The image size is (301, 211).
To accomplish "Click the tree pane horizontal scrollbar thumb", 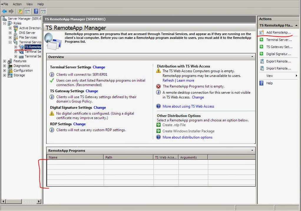I will pos(14,201).
